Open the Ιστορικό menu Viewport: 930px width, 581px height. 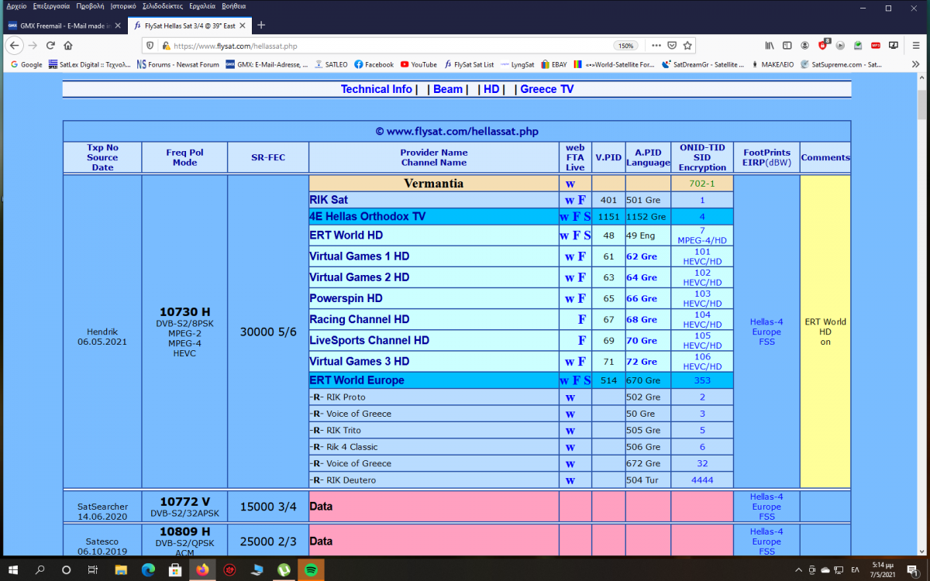(x=124, y=6)
